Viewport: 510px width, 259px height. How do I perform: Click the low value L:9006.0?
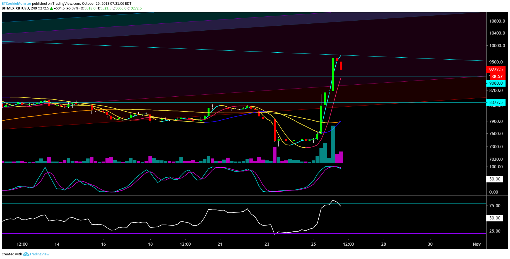(x=119, y=8)
